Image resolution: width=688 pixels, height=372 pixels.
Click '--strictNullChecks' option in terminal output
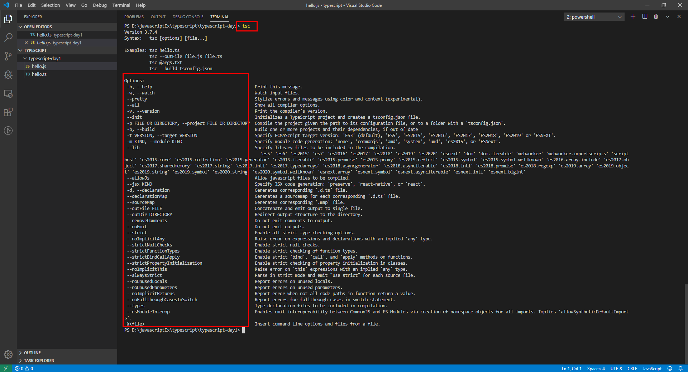pos(149,245)
